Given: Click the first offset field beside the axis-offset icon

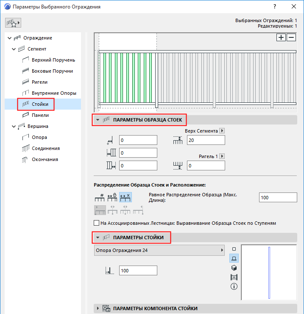Looking at the screenshot, I should pyautogui.click(x=138, y=140).
